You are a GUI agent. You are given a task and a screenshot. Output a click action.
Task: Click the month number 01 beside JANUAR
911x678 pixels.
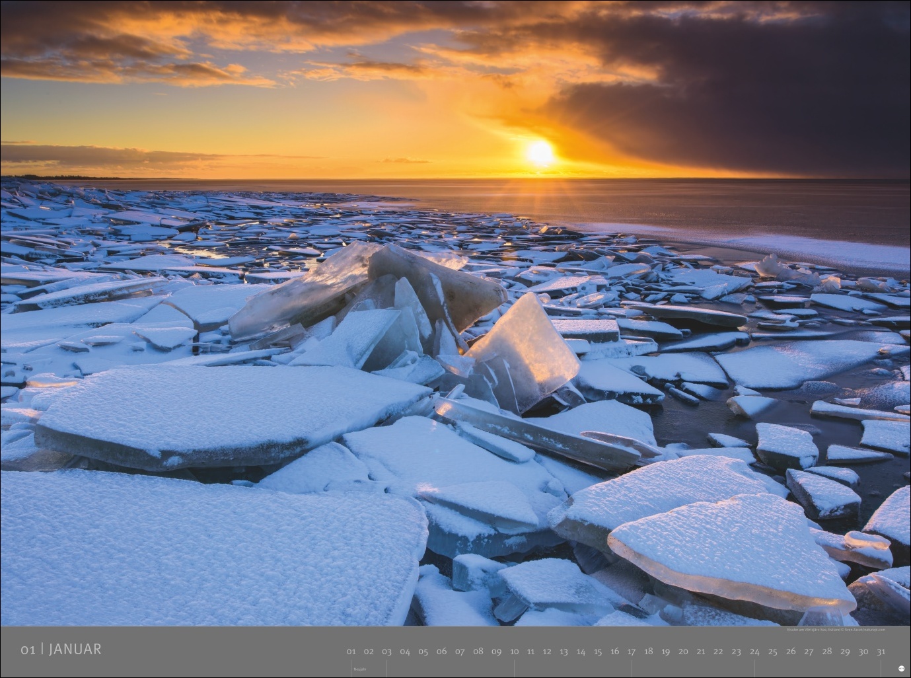(x=27, y=650)
